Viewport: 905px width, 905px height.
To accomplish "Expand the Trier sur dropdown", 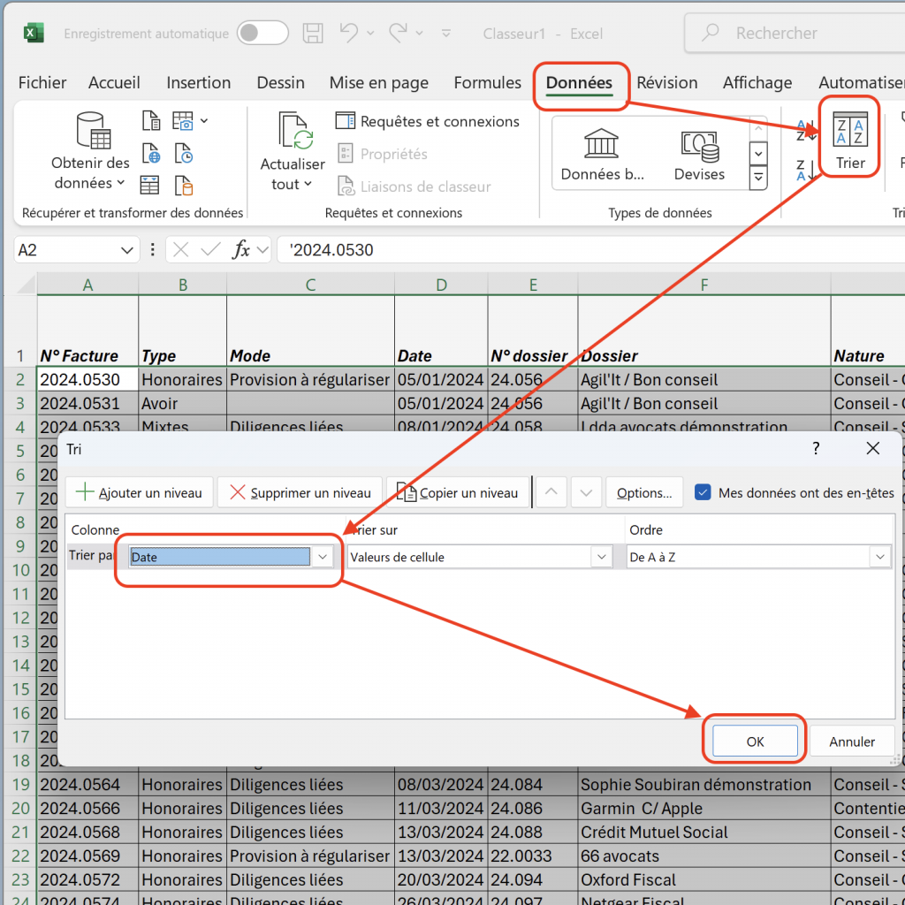I will (x=602, y=557).
